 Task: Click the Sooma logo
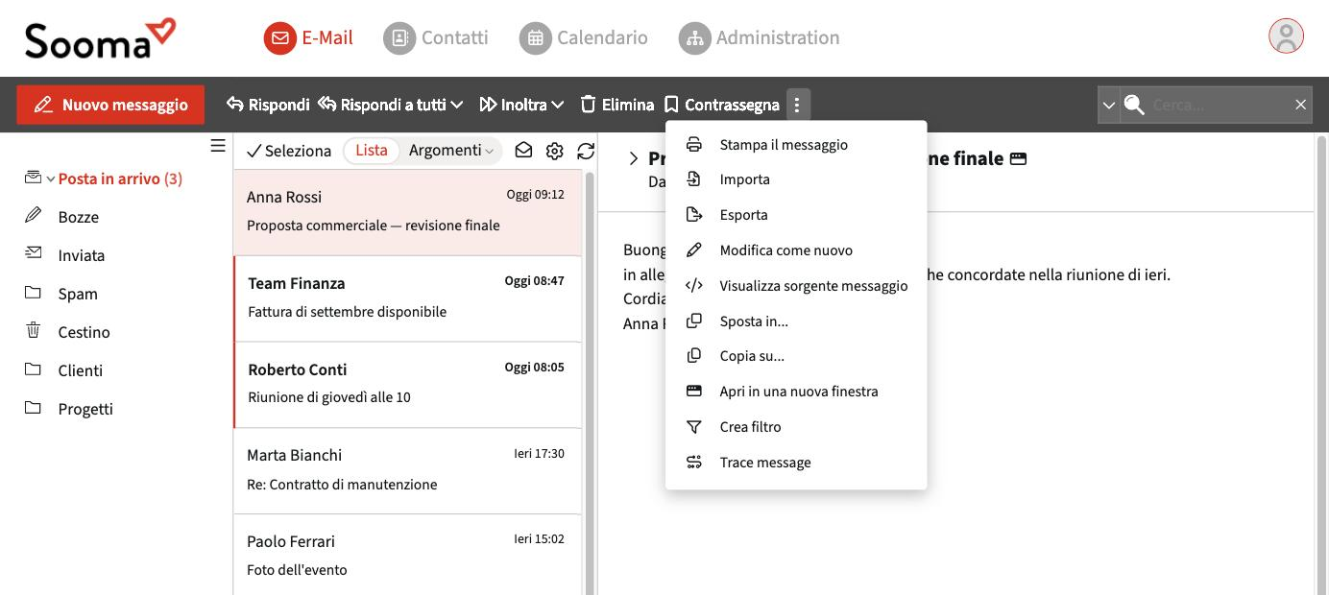pyautogui.click(x=100, y=38)
